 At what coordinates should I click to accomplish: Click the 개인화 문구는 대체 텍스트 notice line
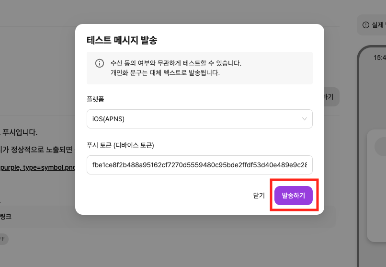coord(165,73)
